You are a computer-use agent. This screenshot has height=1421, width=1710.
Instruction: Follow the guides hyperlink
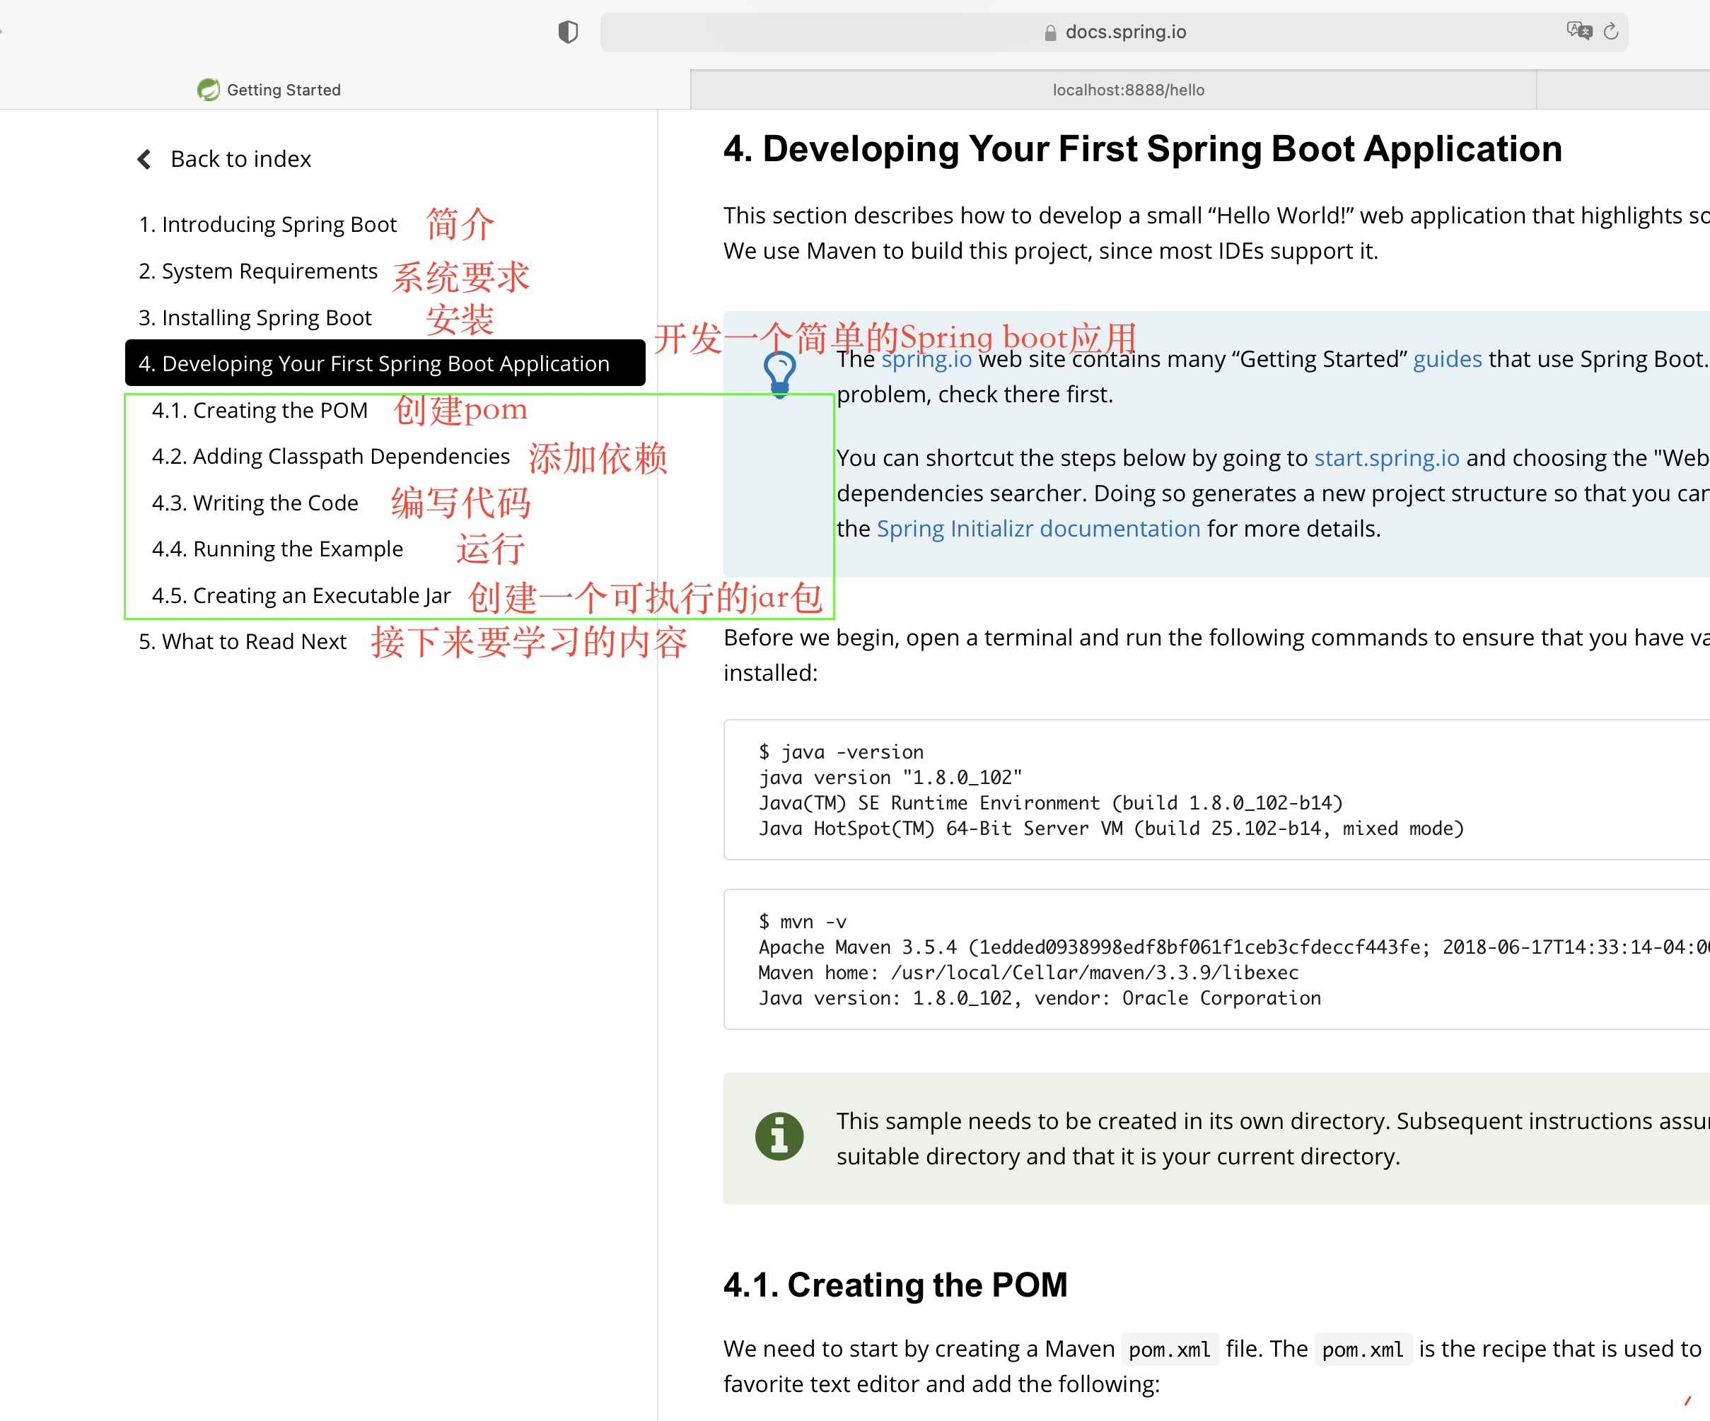click(1447, 359)
